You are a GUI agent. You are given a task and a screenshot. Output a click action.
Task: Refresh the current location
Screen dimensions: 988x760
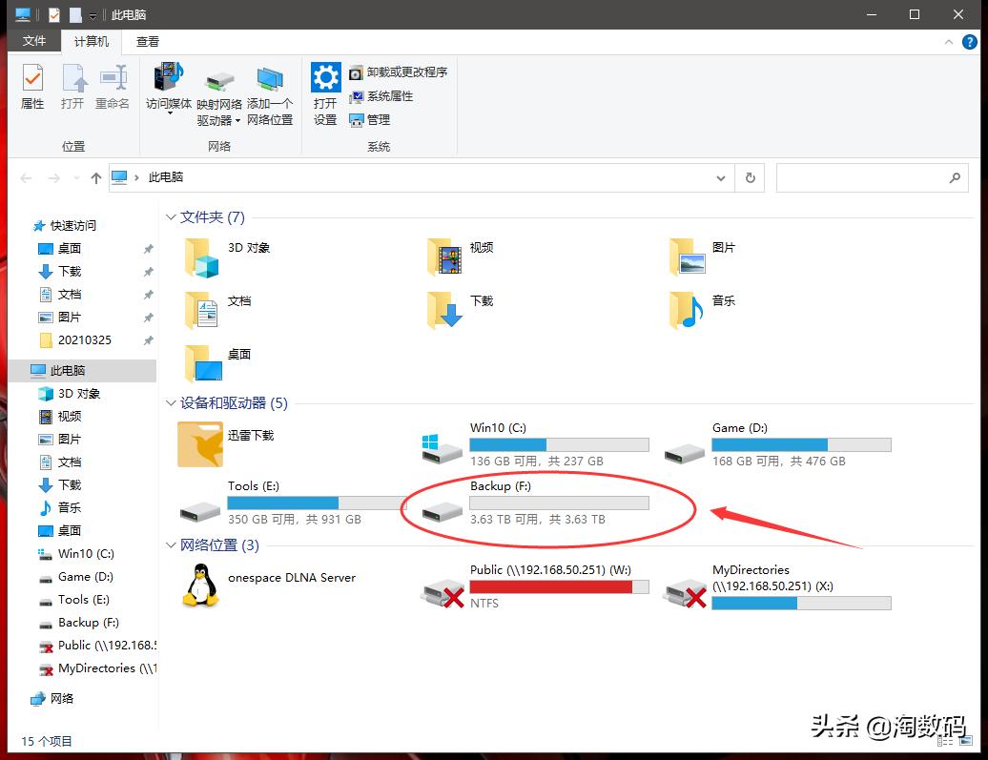click(x=750, y=177)
